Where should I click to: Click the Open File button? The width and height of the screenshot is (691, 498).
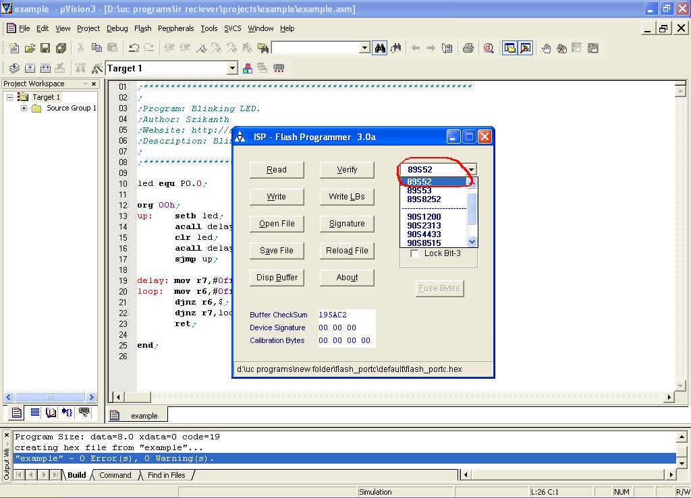[x=277, y=224]
